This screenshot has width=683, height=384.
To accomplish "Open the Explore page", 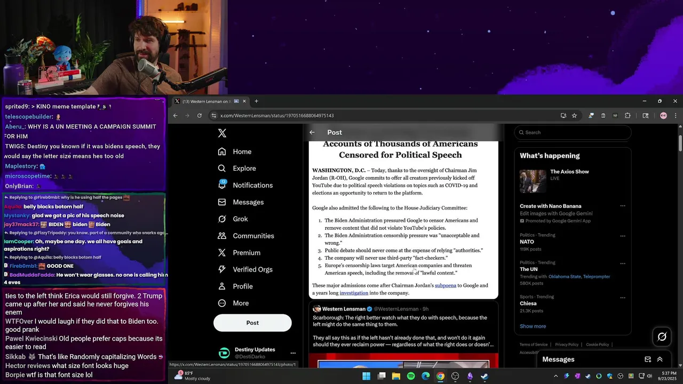I will [237, 168].
